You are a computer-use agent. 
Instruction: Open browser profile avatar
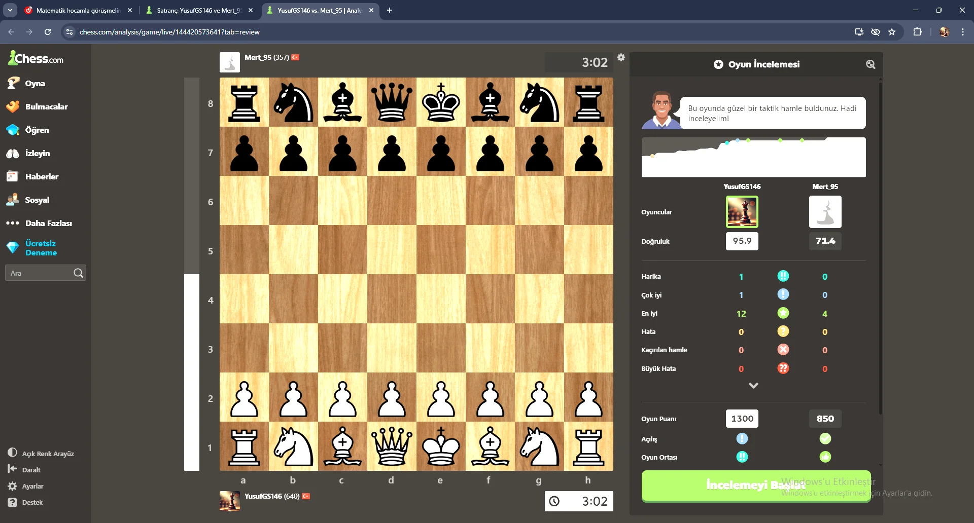tap(944, 32)
